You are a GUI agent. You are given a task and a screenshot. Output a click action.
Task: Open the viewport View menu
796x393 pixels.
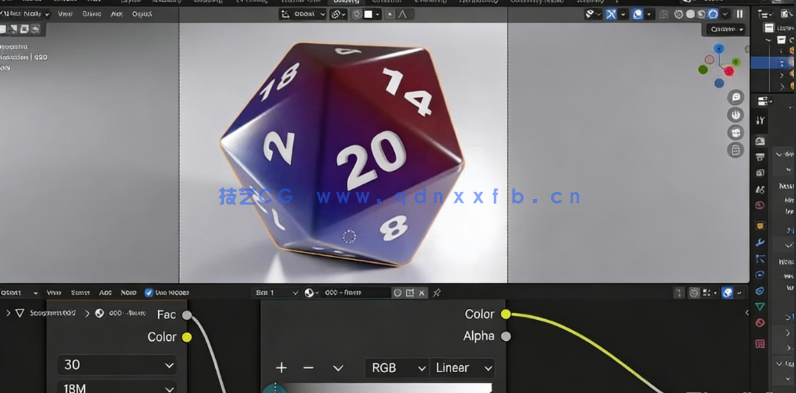(x=65, y=14)
